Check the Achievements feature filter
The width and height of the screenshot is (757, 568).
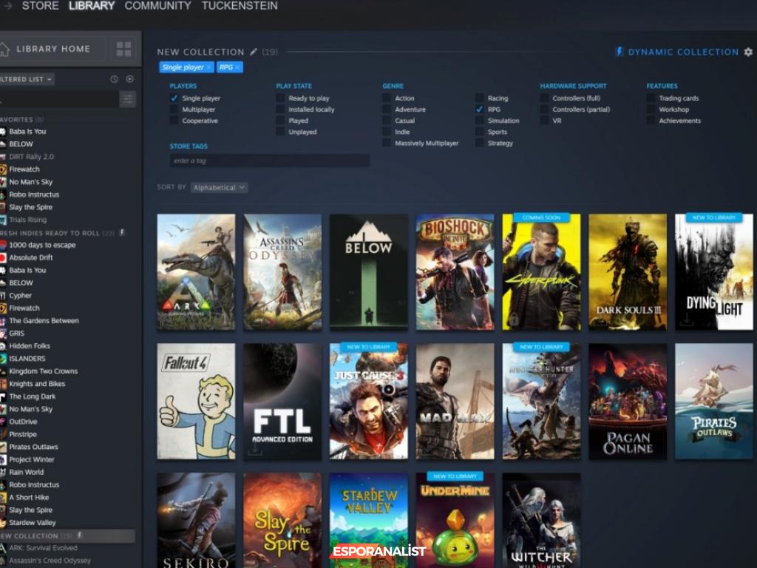pyautogui.click(x=651, y=121)
